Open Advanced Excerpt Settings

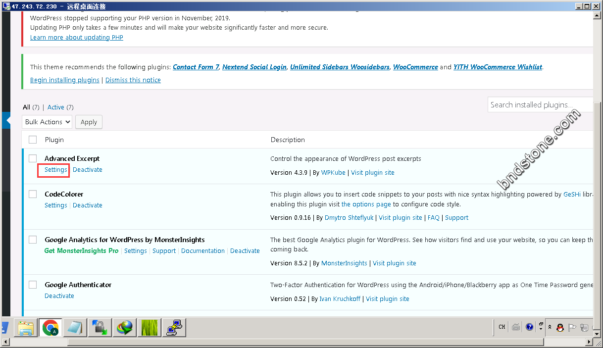coord(56,169)
